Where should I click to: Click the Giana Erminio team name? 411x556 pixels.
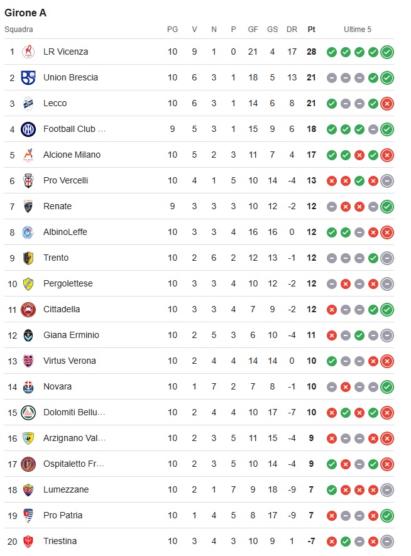[71, 335]
